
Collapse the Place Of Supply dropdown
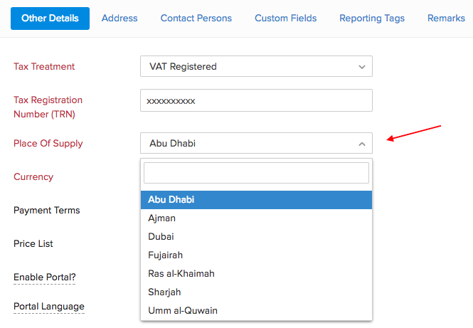tap(256, 144)
